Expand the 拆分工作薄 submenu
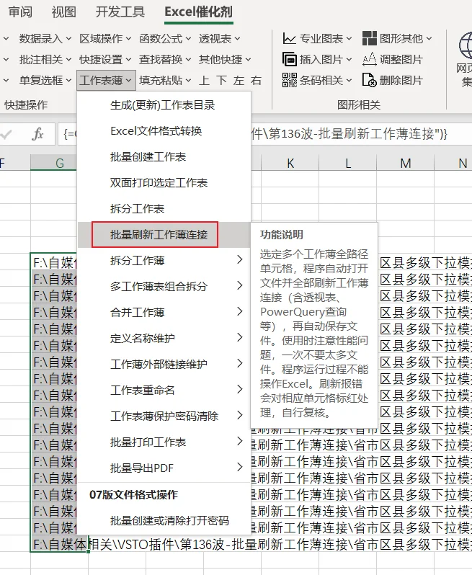Image resolution: width=472 pixels, height=575 pixels. click(164, 260)
